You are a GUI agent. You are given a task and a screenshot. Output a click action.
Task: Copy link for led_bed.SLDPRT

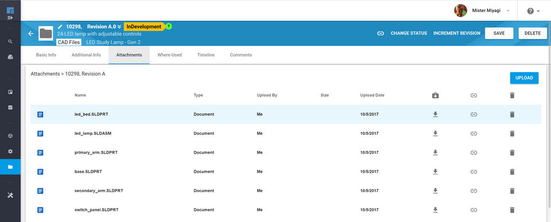(474, 115)
